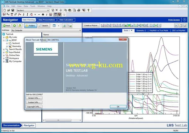Toggle legend checkbox for Order 1.00 xy:2:+Y
This screenshot has height=133, width=189.
pyautogui.click(x=128, y=81)
